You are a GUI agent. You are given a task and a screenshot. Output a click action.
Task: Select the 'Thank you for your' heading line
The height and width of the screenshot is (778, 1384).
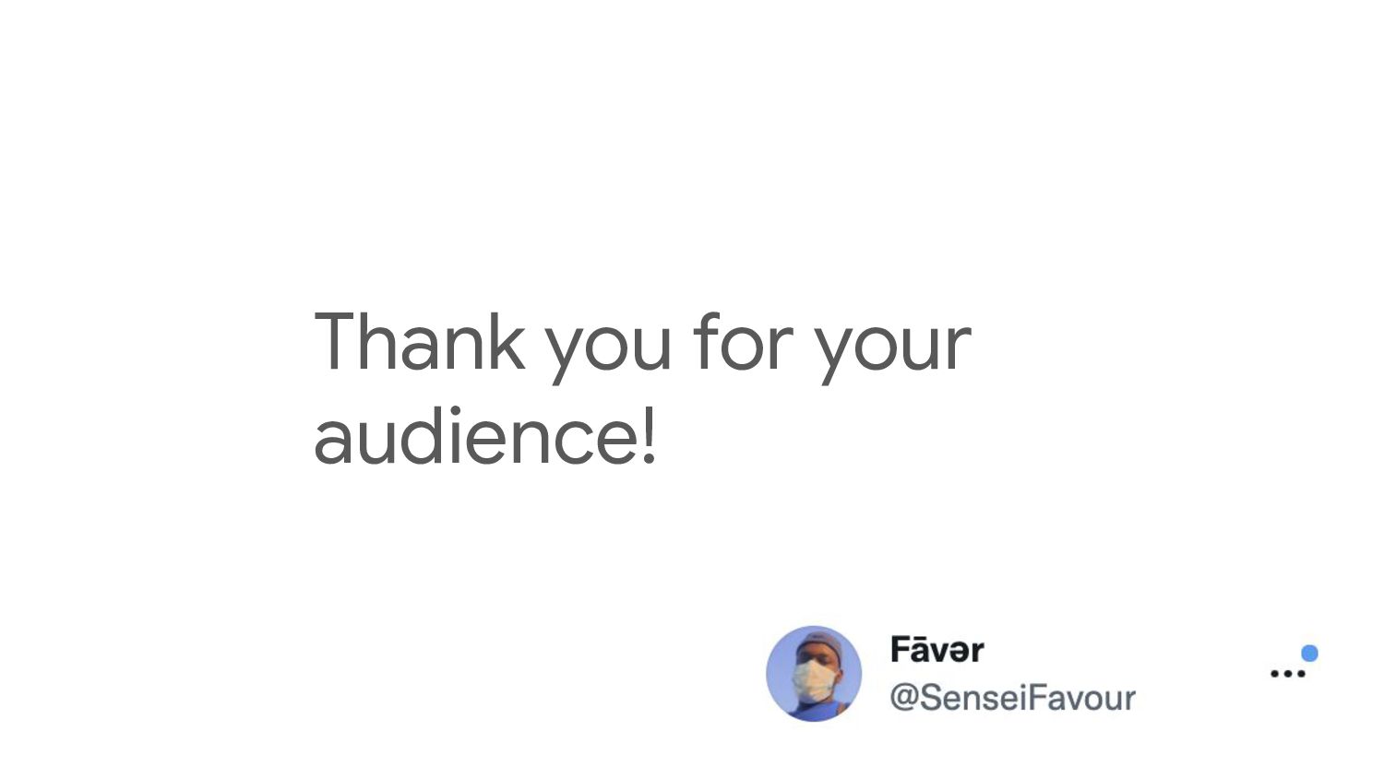click(643, 343)
